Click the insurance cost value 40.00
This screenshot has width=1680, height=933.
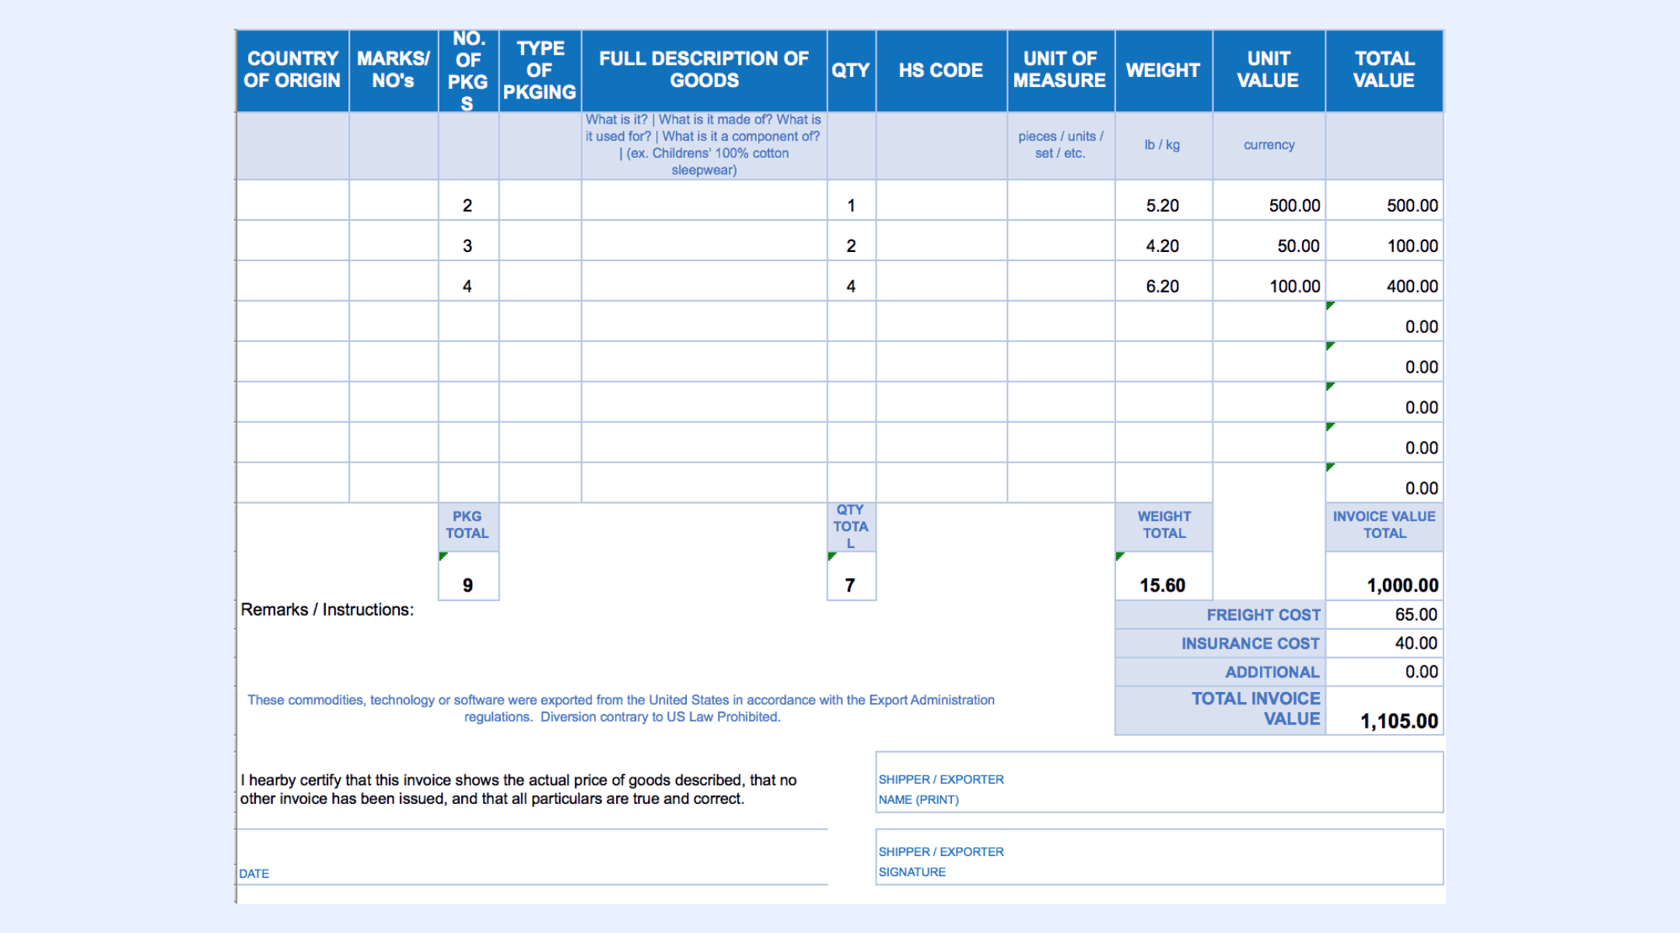(x=1384, y=644)
